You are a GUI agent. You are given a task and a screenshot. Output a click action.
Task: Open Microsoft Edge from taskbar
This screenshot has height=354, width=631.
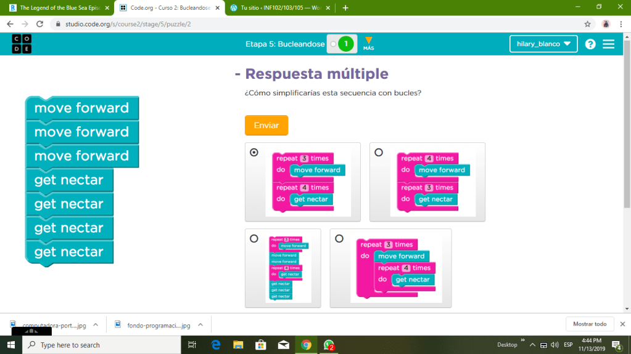pyautogui.click(x=216, y=345)
